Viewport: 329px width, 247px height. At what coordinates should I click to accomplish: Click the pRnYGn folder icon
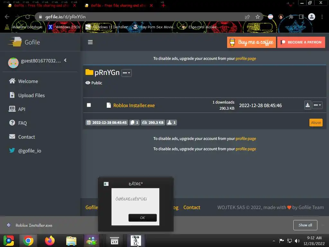pyautogui.click(x=89, y=72)
